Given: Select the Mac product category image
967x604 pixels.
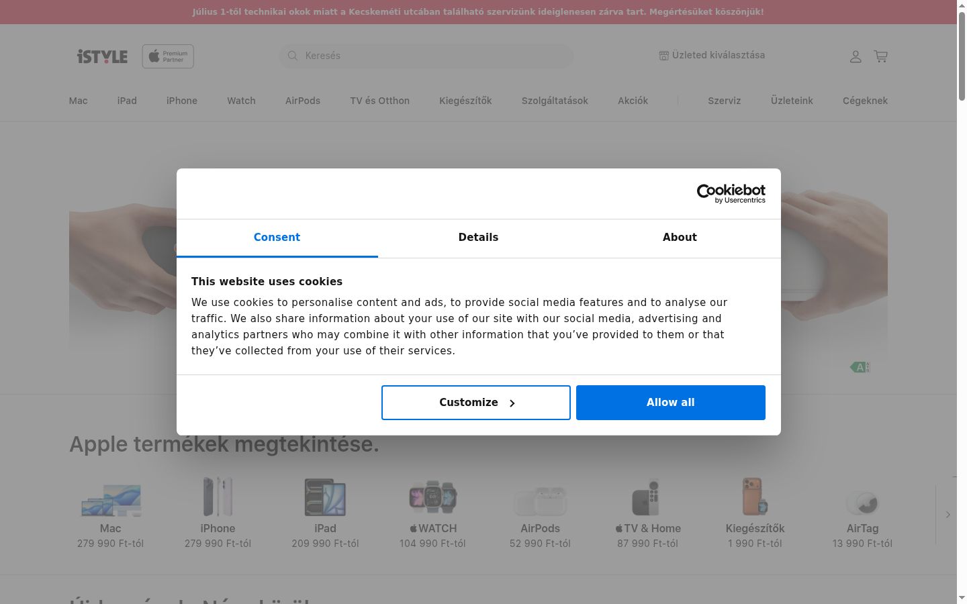Looking at the screenshot, I should point(111,500).
